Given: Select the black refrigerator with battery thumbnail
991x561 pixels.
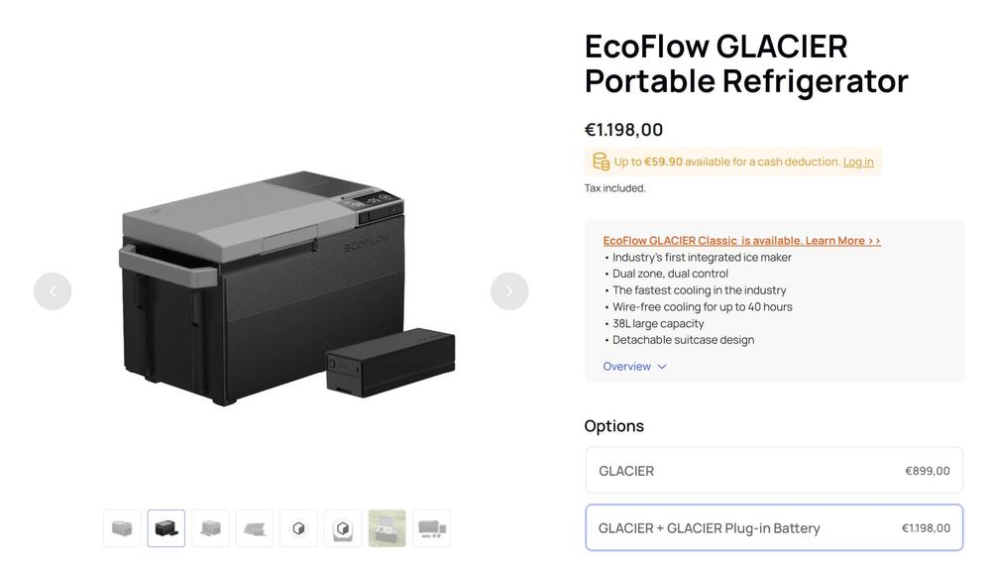Looking at the screenshot, I should [166, 528].
